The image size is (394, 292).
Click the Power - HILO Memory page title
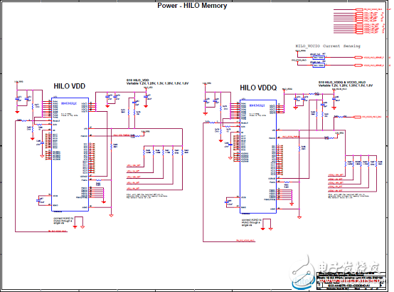click(x=192, y=6)
